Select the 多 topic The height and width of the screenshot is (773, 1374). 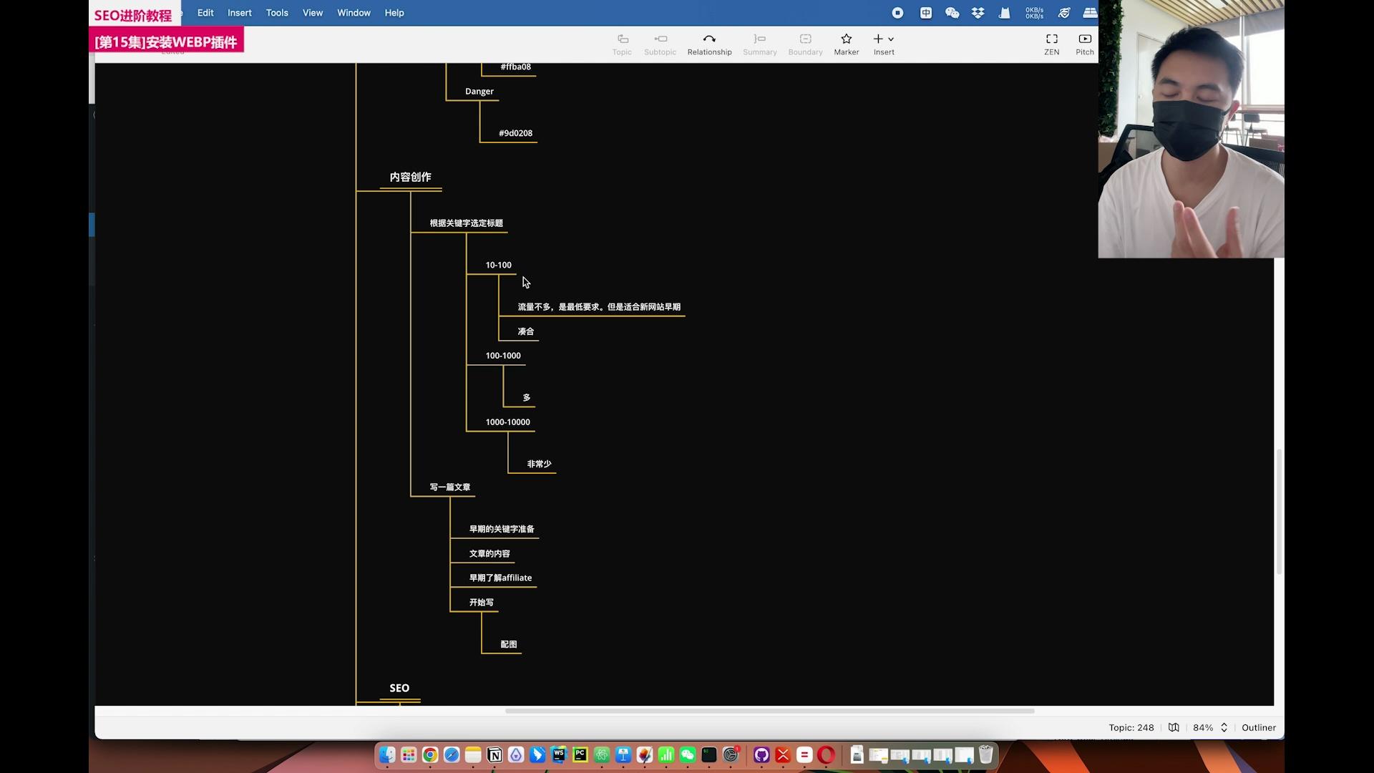coord(527,398)
